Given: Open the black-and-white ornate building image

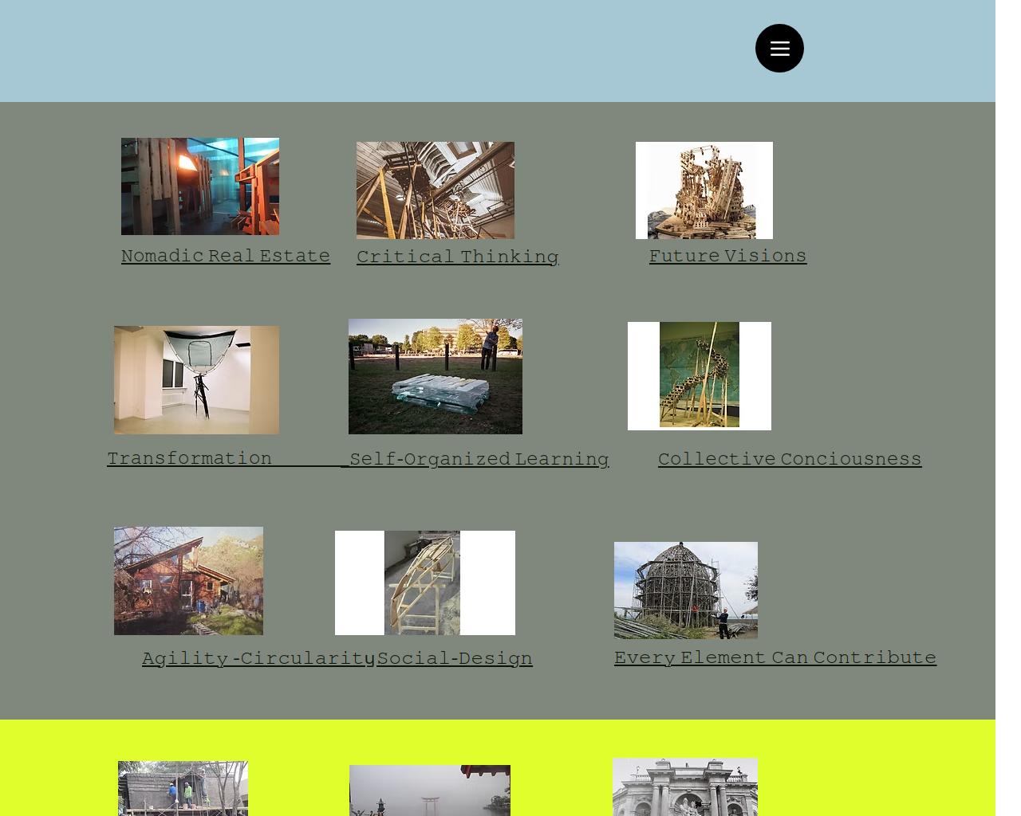Looking at the screenshot, I should (685, 787).
